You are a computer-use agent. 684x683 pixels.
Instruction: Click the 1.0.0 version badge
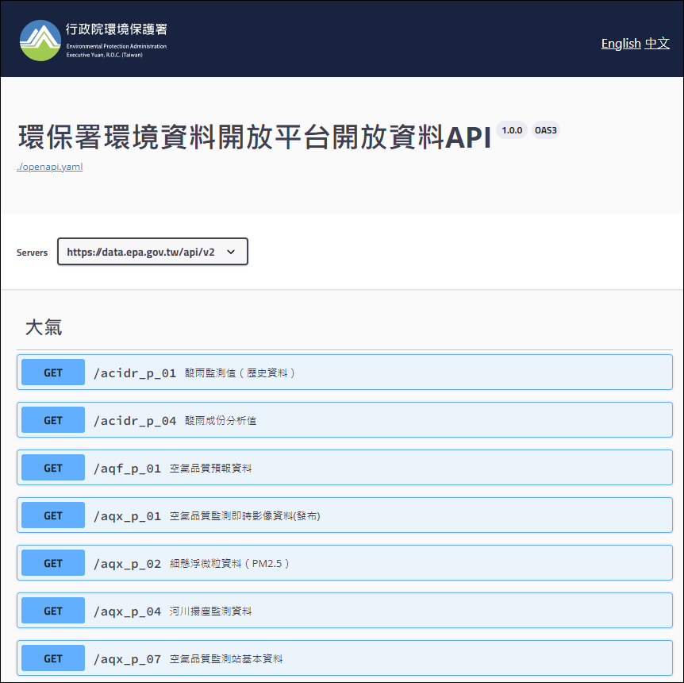pyautogui.click(x=512, y=130)
